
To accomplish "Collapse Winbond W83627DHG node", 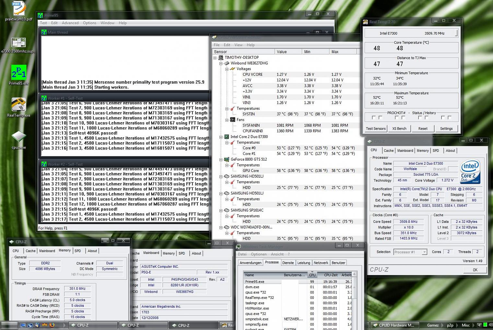I will coord(221,64).
